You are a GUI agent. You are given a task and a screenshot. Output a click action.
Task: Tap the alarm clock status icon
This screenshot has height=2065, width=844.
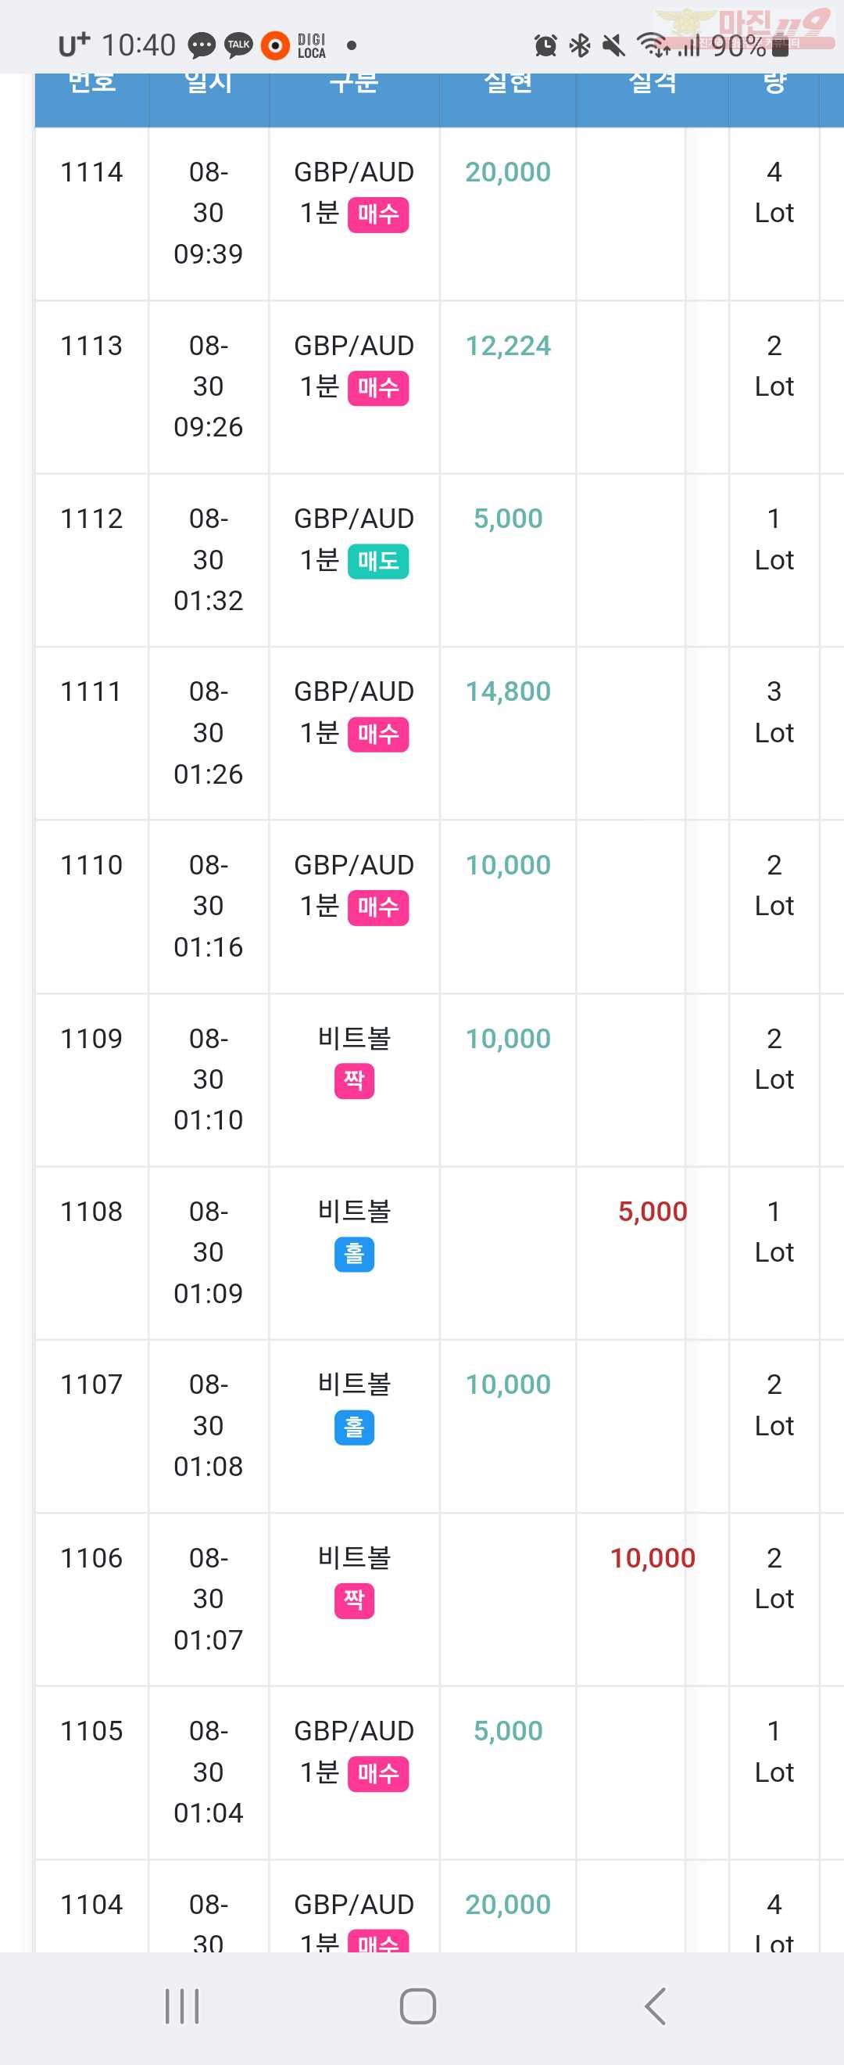(x=545, y=45)
